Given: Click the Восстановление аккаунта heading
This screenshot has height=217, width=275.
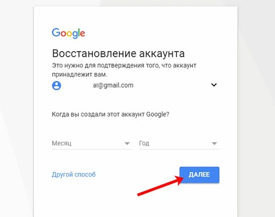Looking at the screenshot, I should [x=118, y=53].
